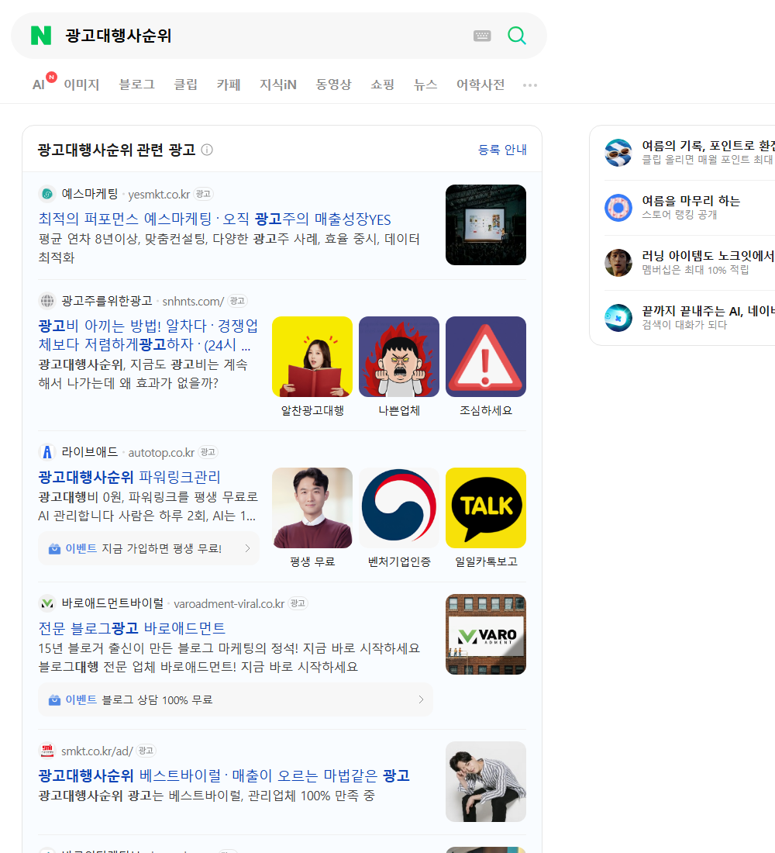Click the 예스마케팅 presentation screen thumbnail
Viewport: 775px width, 853px height.
486,225
